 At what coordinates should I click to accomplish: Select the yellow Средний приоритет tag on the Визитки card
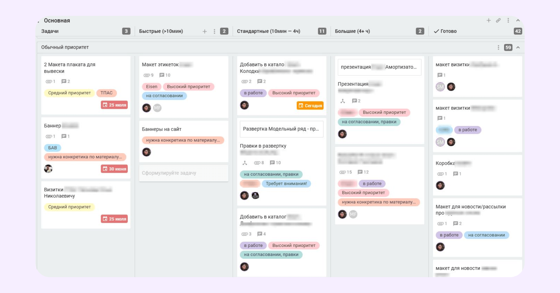69,207
